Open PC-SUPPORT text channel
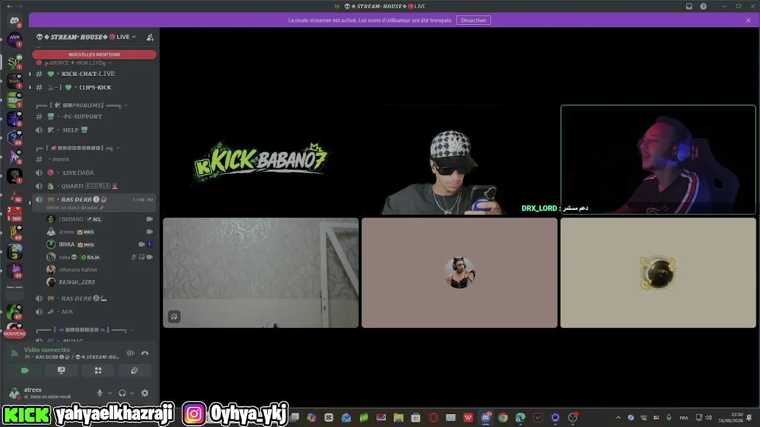The width and height of the screenshot is (760, 427). coord(94,116)
